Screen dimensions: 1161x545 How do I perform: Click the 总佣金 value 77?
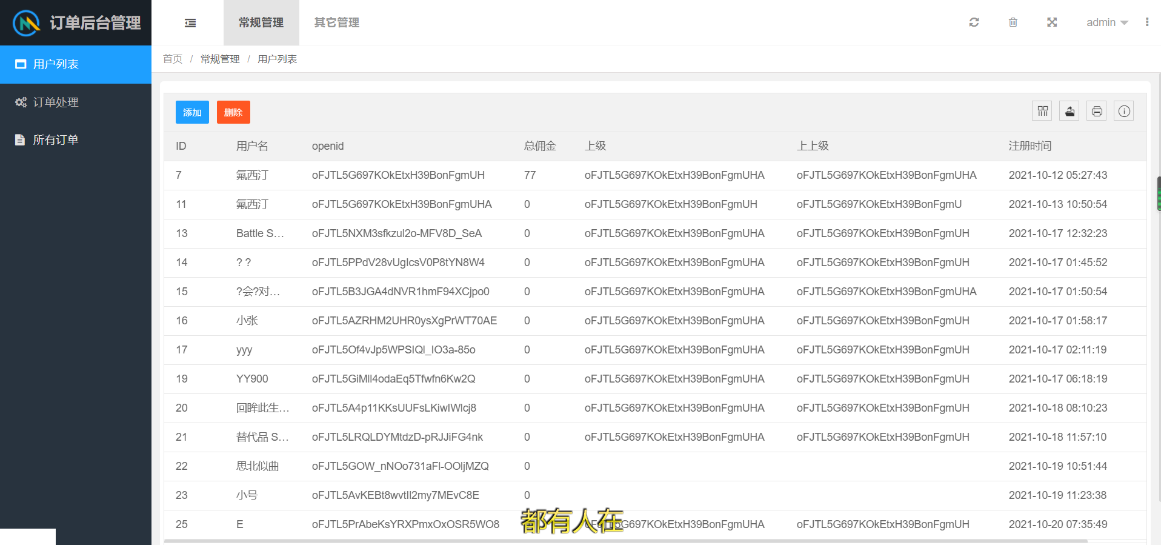(x=530, y=175)
